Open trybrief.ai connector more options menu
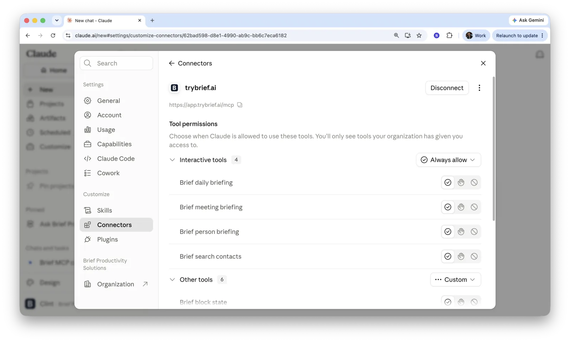The width and height of the screenshot is (570, 342). [479, 88]
